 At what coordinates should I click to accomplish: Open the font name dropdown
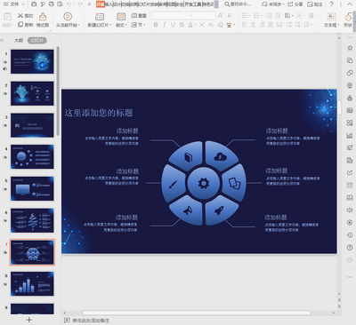[x=190, y=16]
